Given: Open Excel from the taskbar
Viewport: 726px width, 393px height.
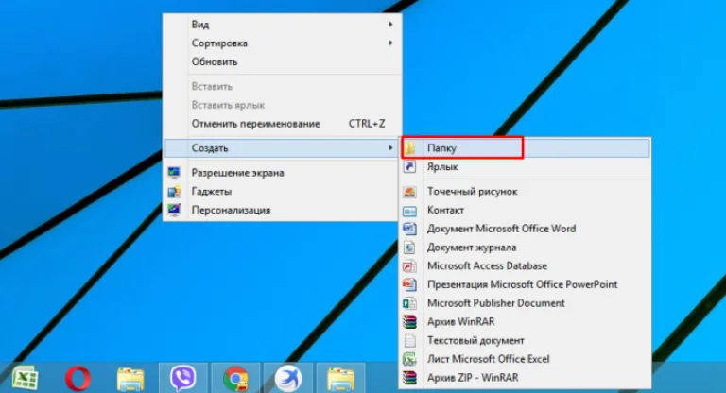Looking at the screenshot, I should [x=25, y=378].
